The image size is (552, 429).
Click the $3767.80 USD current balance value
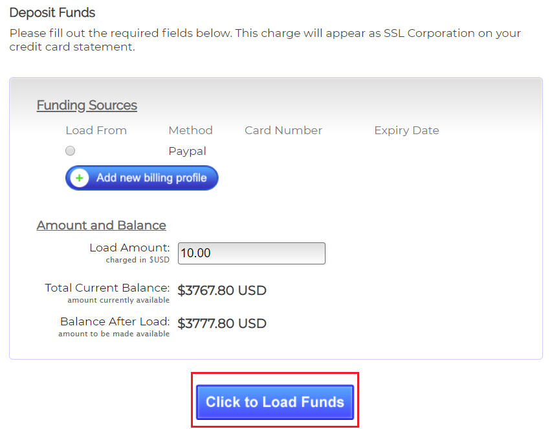[x=221, y=290]
